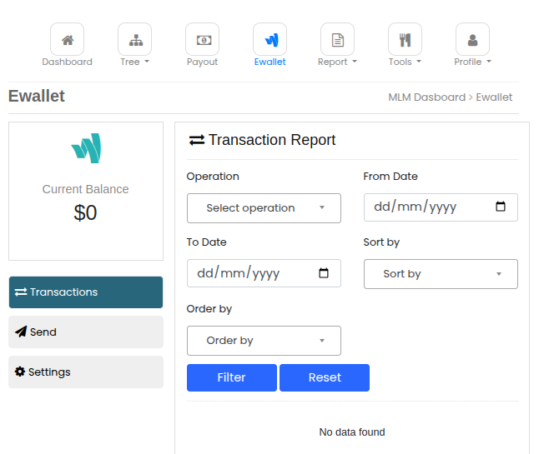Click the Profile person icon
539x454 pixels.
472,40
